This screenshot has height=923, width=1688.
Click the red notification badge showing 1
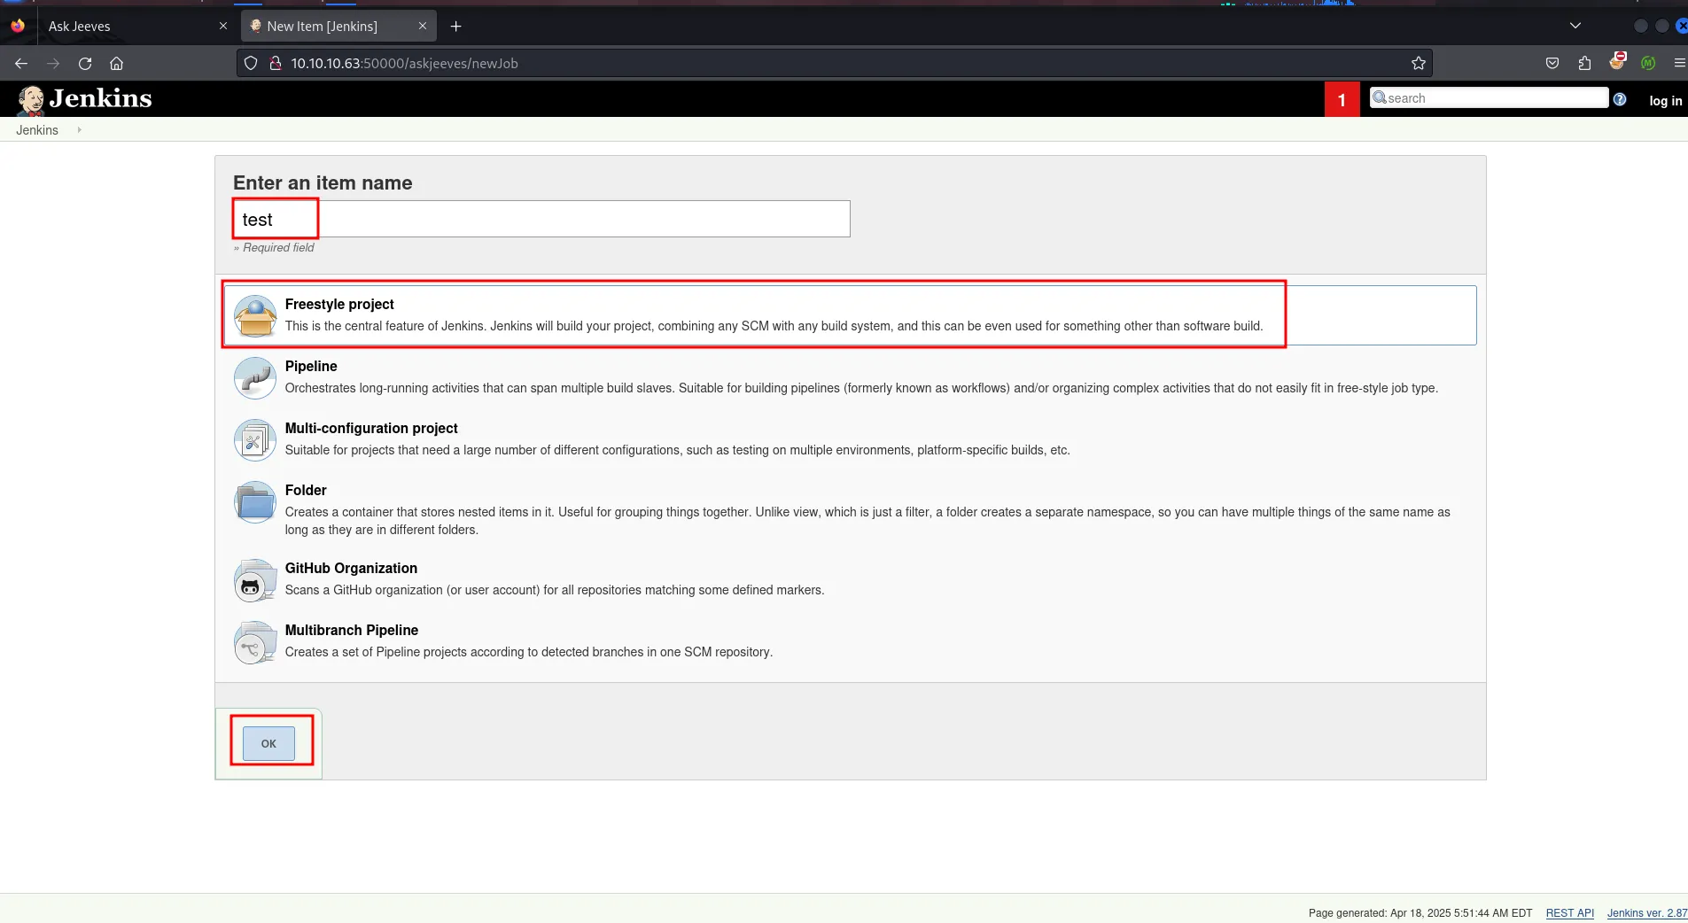coord(1342,99)
